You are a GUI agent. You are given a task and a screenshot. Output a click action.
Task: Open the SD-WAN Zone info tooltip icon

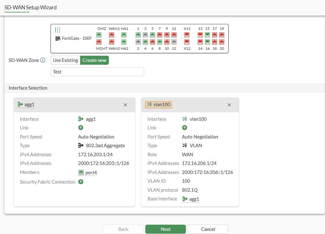tap(43, 60)
